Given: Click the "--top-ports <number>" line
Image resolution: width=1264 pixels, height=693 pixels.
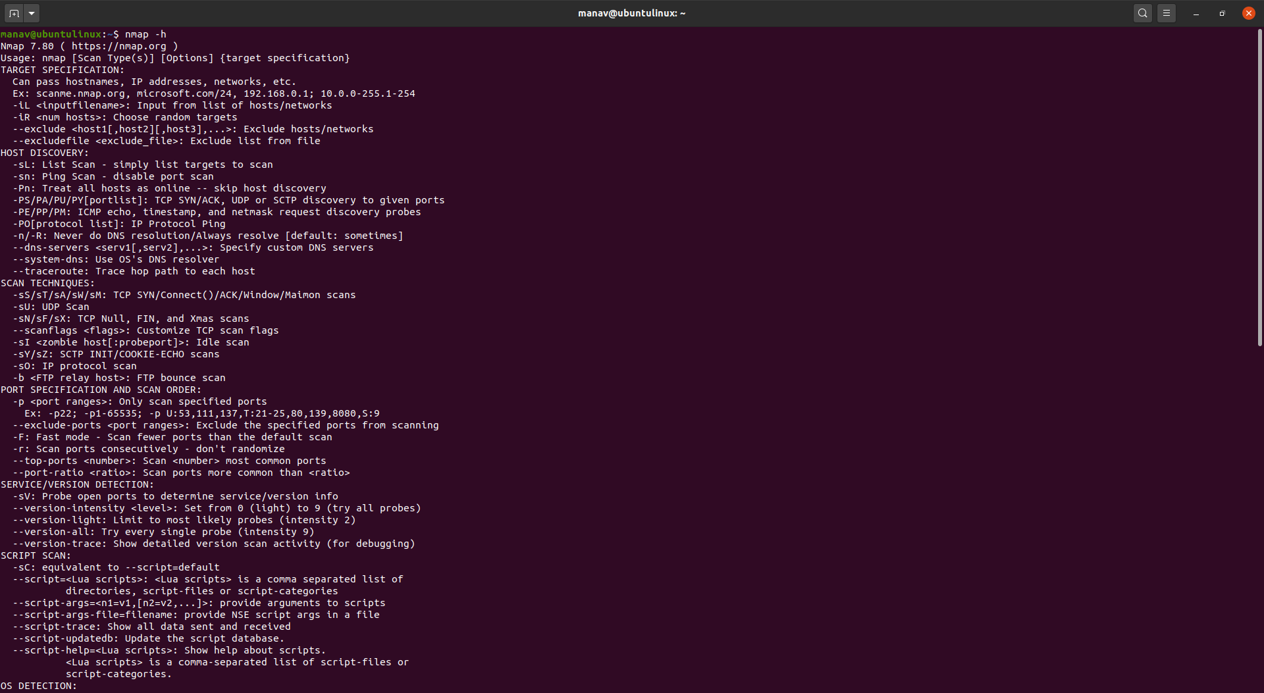Looking at the screenshot, I should 169,461.
